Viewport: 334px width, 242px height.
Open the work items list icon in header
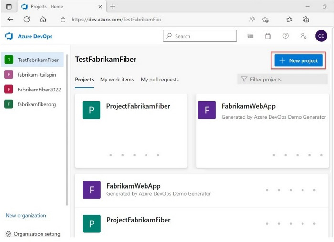(250, 36)
